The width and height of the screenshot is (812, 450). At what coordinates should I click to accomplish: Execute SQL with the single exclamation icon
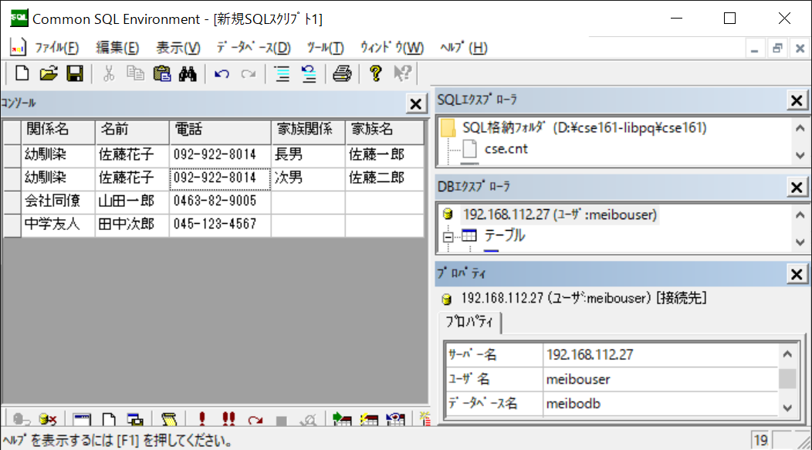tap(202, 419)
